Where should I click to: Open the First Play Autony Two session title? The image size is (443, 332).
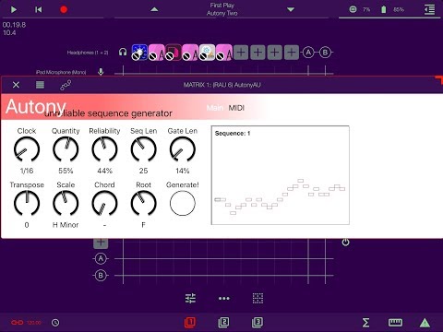222,9
